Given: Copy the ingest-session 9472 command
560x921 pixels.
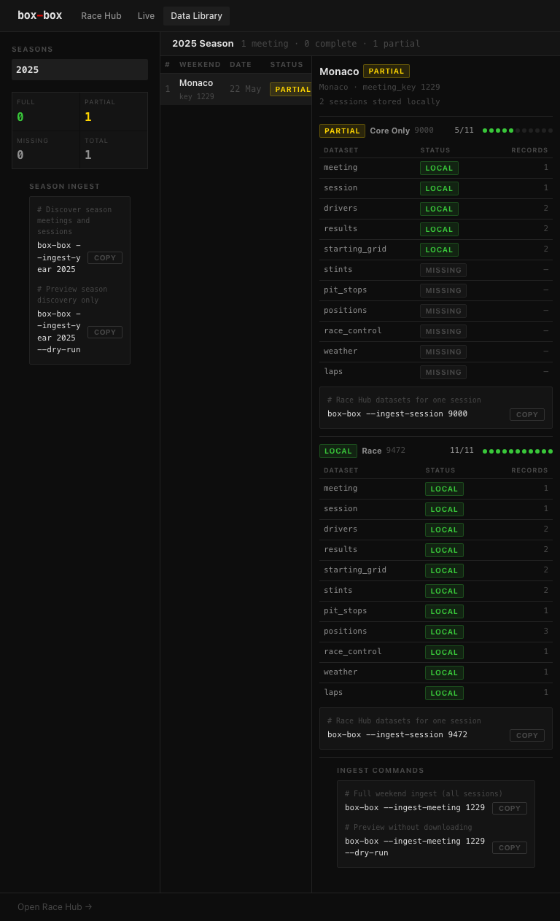Looking at the screenshot, I should [x=527, y=735].
